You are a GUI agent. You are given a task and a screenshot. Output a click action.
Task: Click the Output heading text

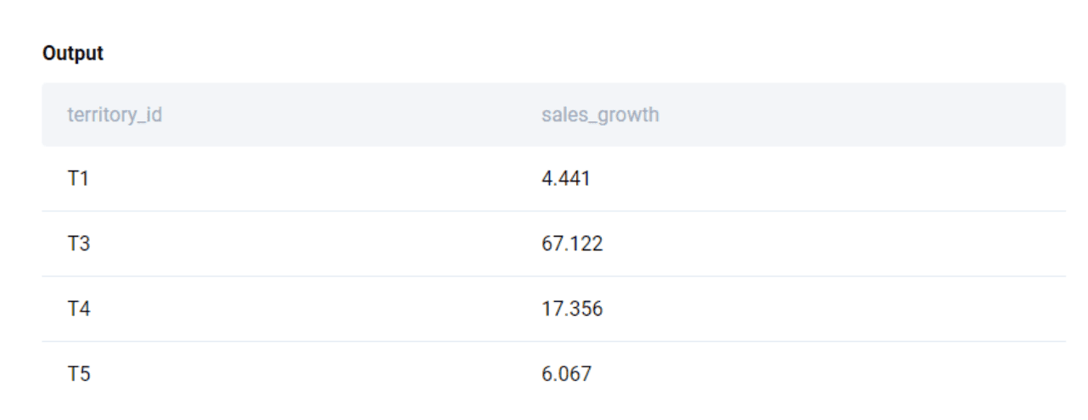73,53
